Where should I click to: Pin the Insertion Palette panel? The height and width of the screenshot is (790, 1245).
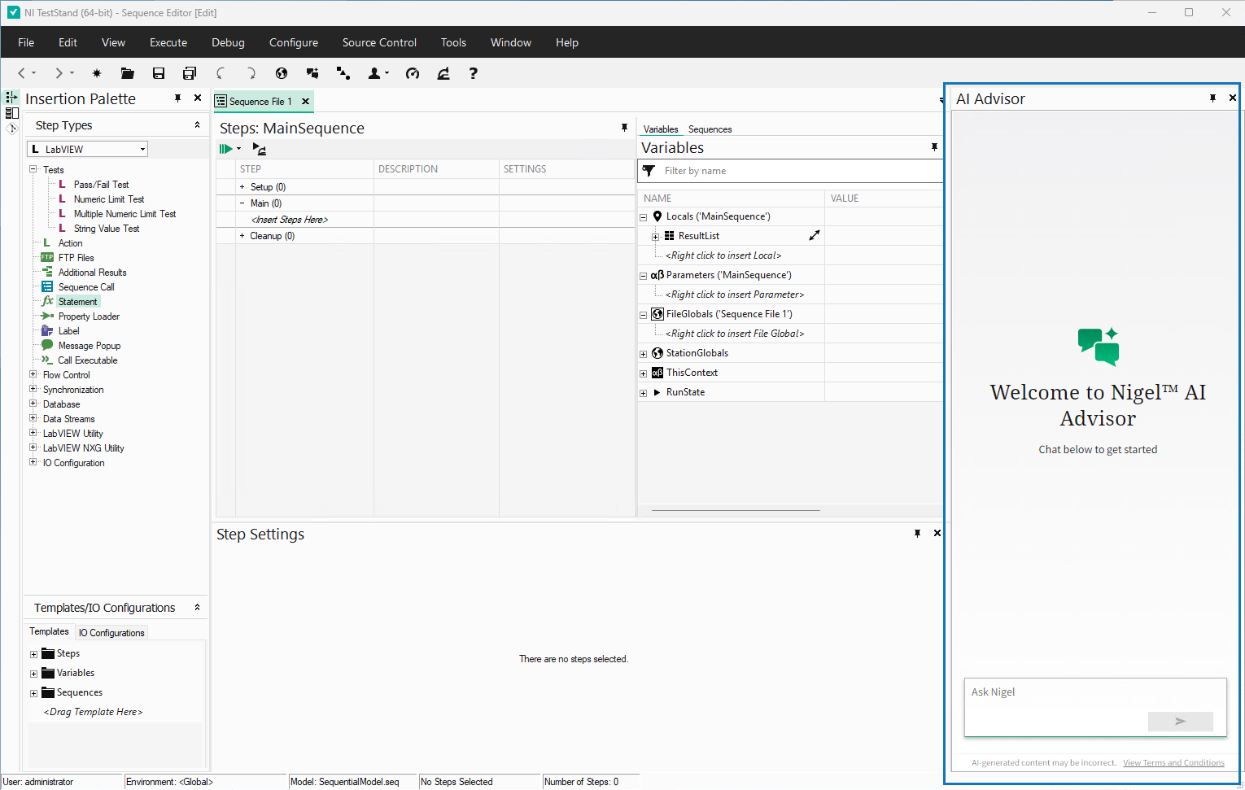[177, 98]
